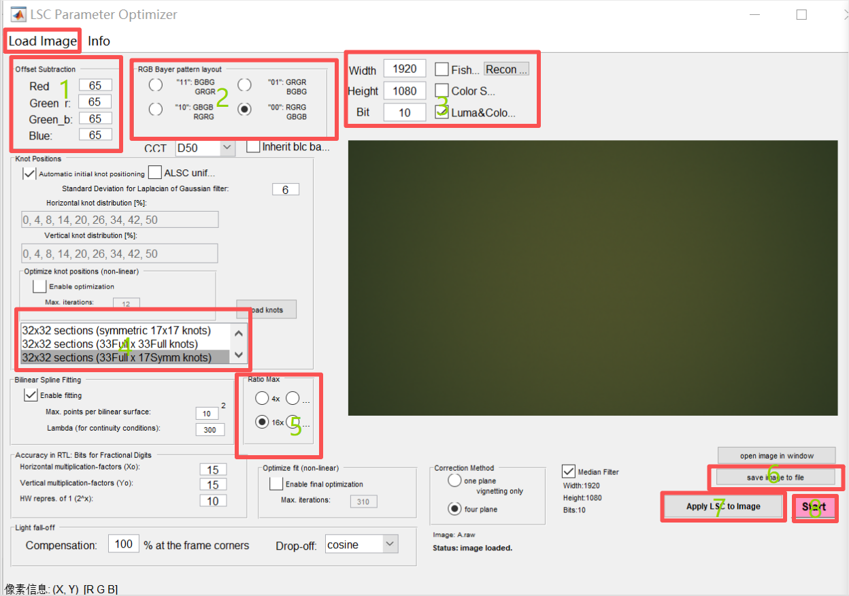Open the Drop-off cosine dropdown
The height and width of the screenshot is (596, 849).
coord(389,544)
